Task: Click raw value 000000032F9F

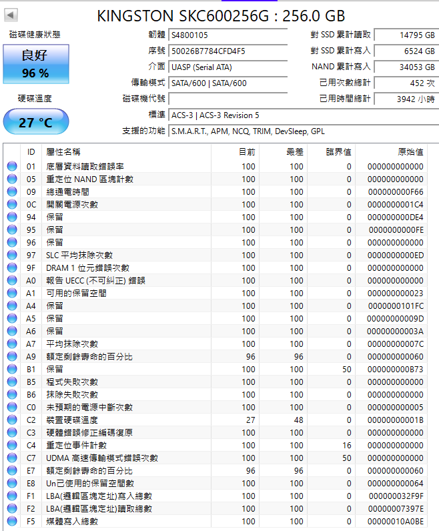Action: click(396, 496)
